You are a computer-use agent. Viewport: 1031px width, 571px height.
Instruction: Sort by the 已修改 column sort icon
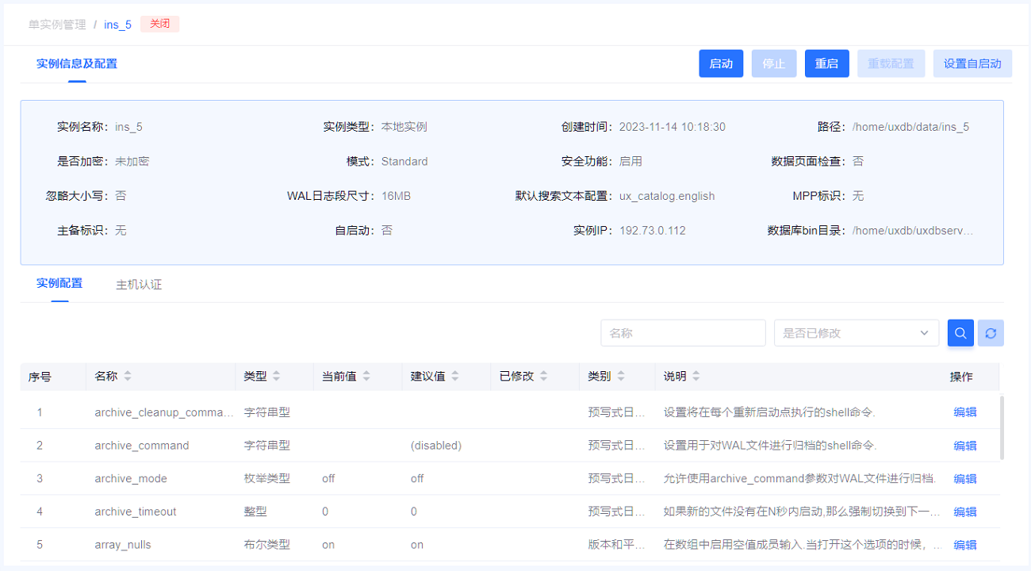[x=544, y=377]
